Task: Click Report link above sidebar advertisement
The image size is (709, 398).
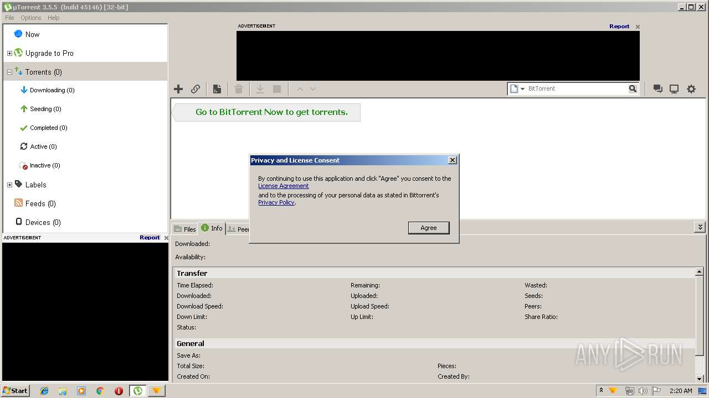Action: (150, 237)
